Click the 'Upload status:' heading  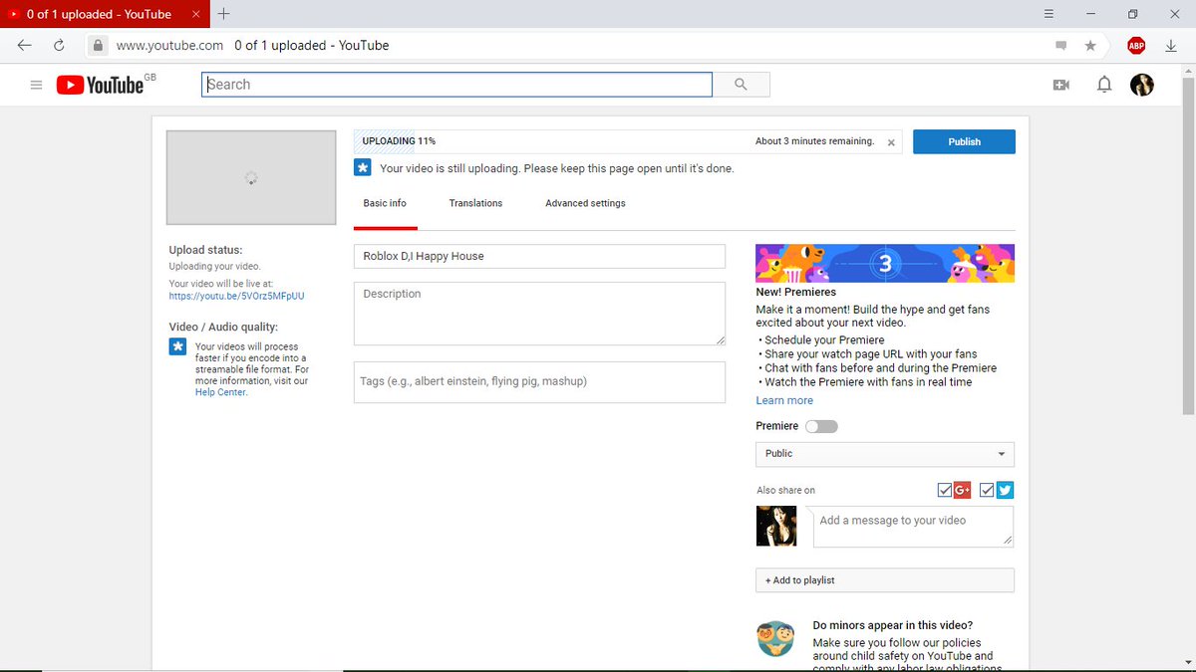click(205, 250)
